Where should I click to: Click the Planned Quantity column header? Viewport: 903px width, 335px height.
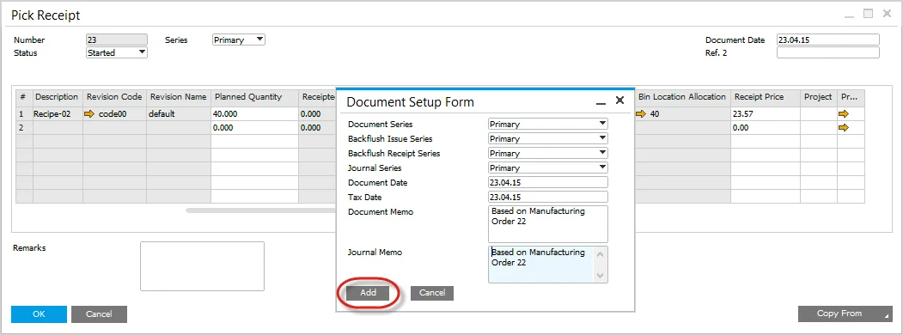[254, 97]
